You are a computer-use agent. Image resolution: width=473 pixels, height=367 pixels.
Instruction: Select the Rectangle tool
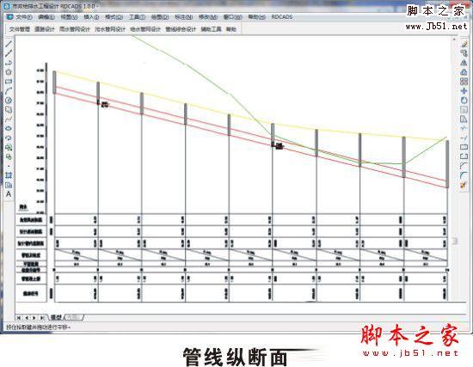pos(9,82)
